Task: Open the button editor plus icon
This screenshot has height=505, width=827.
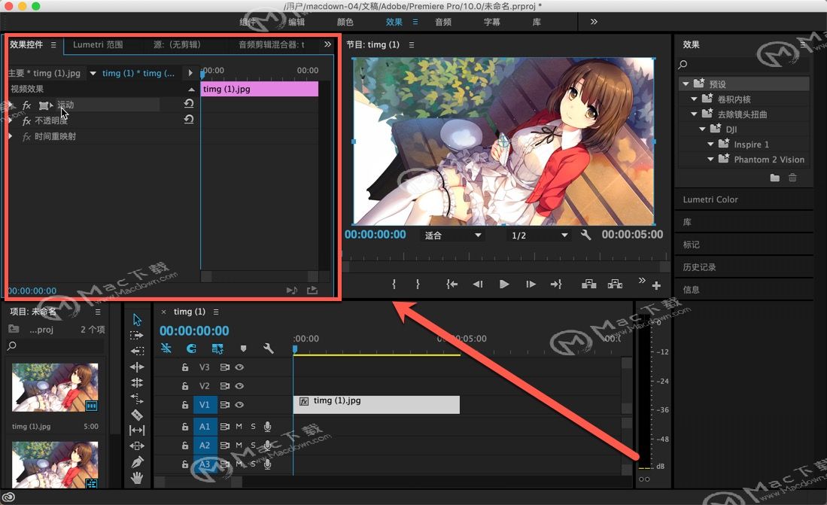Action: [x=656, y=285]
